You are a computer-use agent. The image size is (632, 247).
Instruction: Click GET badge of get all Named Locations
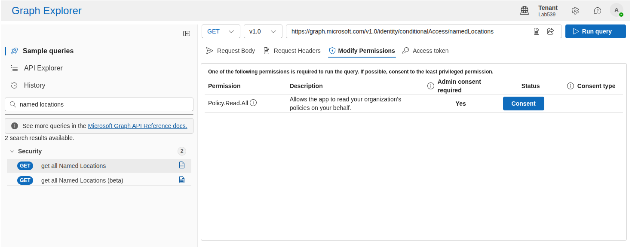tap(25, 166)
